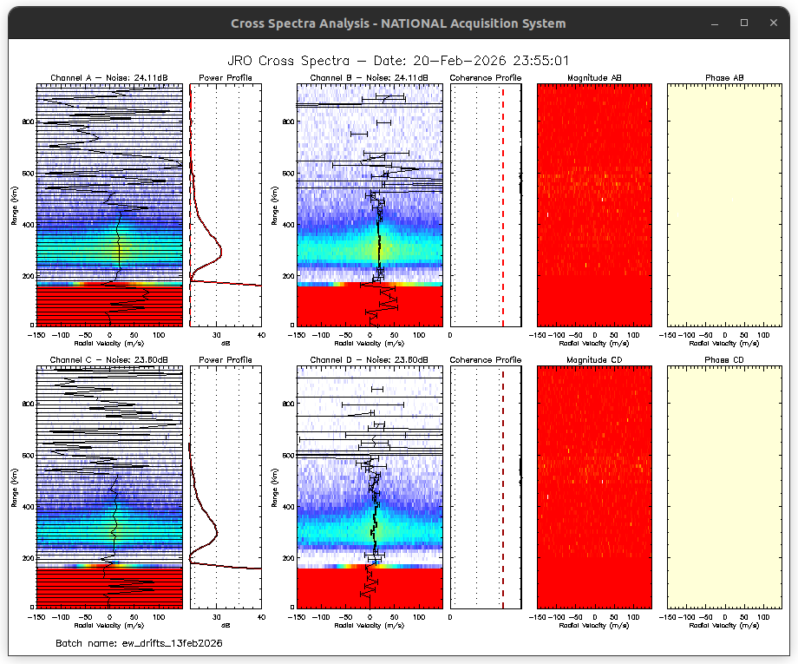Viewport: 798px width, 664px height.
Task: Maximize the Cross Spectra Analysis window
Action: (x=743, y=23)
